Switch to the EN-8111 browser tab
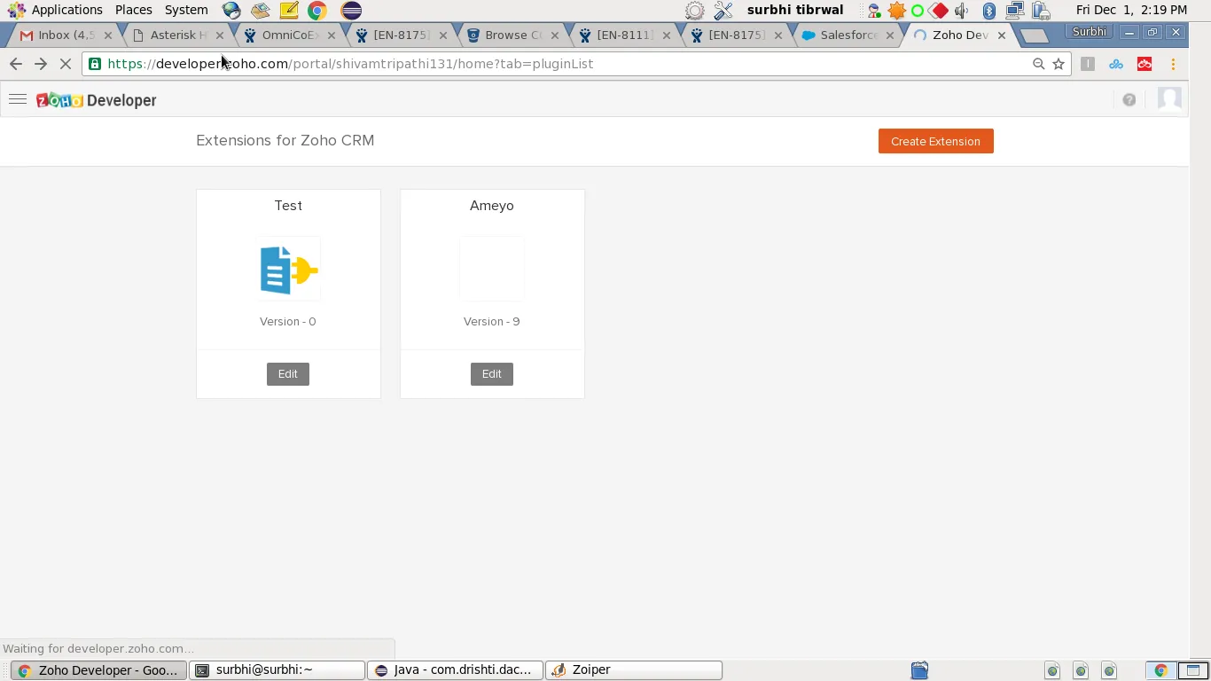1211x681 pixels. 624,35
